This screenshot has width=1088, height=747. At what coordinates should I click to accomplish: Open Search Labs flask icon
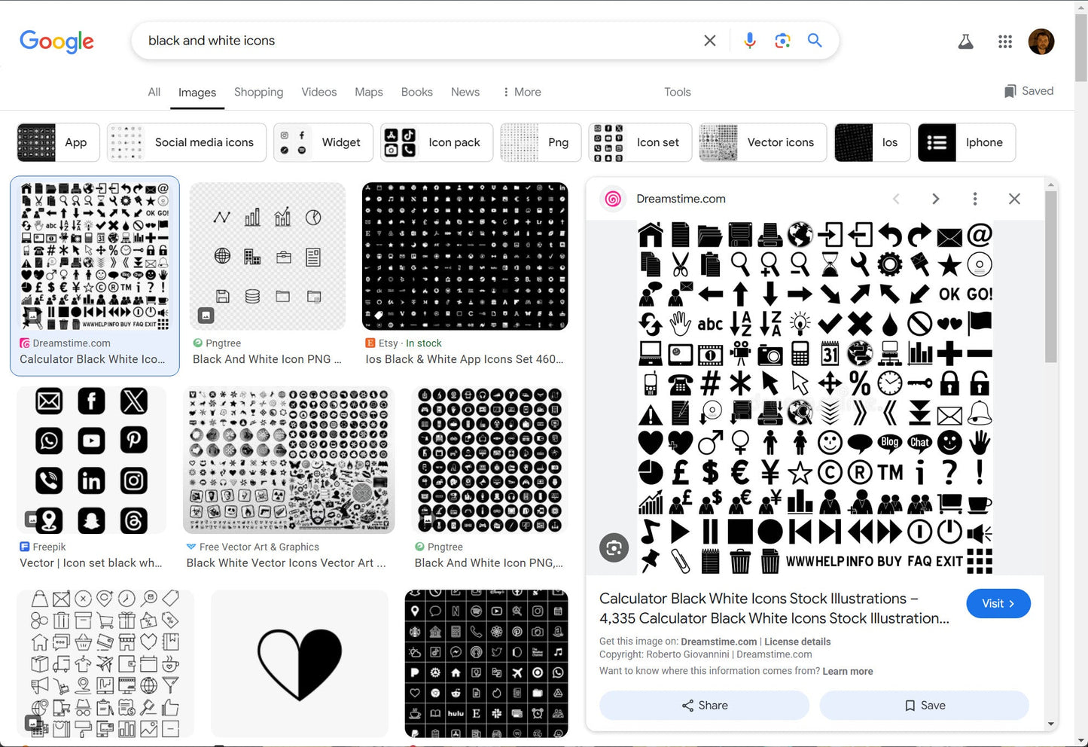[965, 41]
